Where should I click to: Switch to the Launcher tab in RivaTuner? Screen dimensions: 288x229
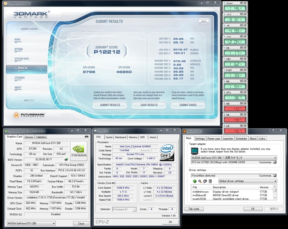coord(228,139)
